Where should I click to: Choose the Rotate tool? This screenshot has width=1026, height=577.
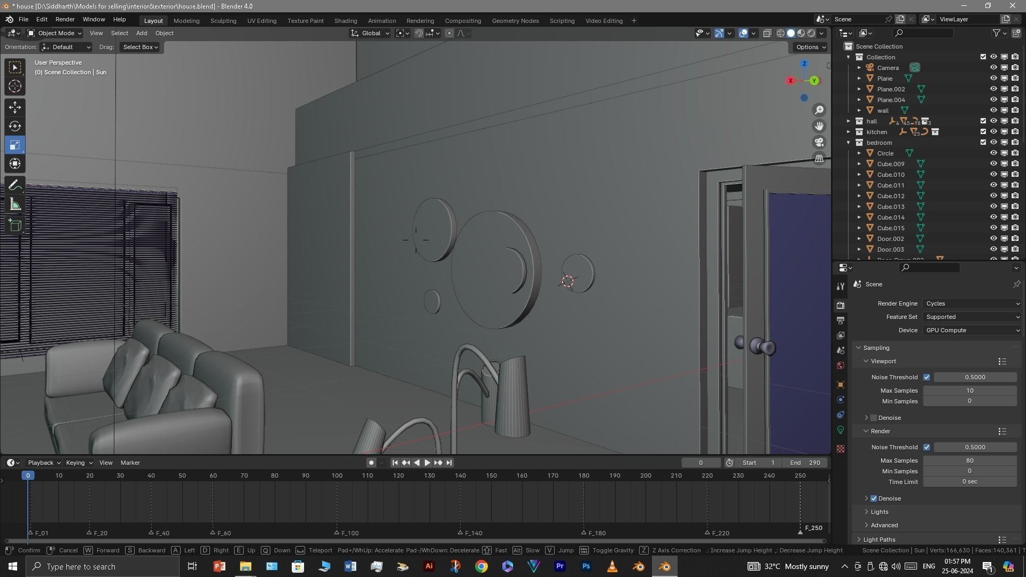click(15, 126)
